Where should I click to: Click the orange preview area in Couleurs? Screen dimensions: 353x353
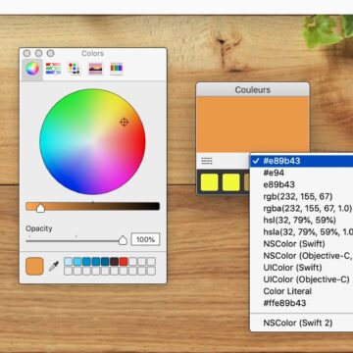click(x=253, y=125)
